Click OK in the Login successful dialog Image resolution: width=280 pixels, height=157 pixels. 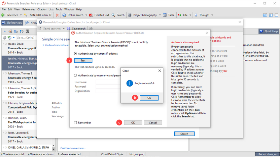coord(149,98)
